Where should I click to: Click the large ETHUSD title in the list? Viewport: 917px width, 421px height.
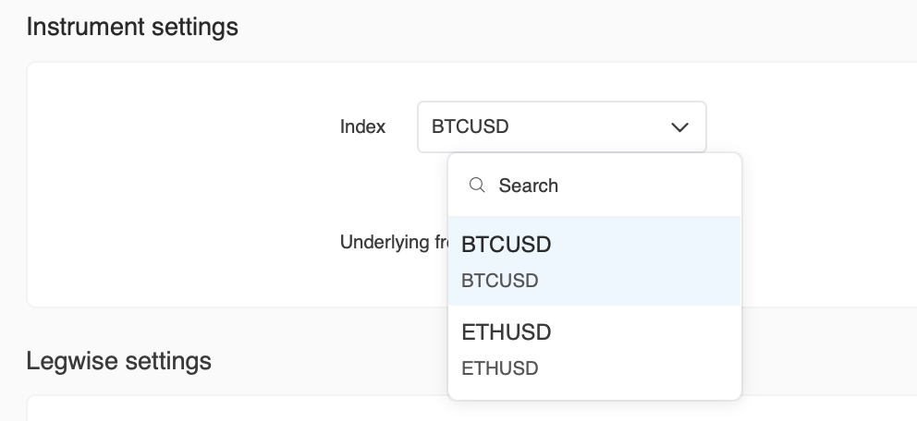(506, 331)
